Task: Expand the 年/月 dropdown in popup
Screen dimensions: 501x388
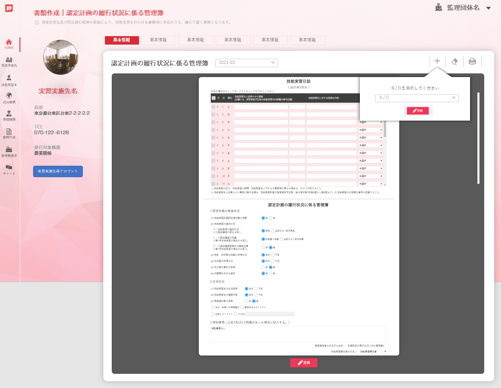Action: click(417, 98)
